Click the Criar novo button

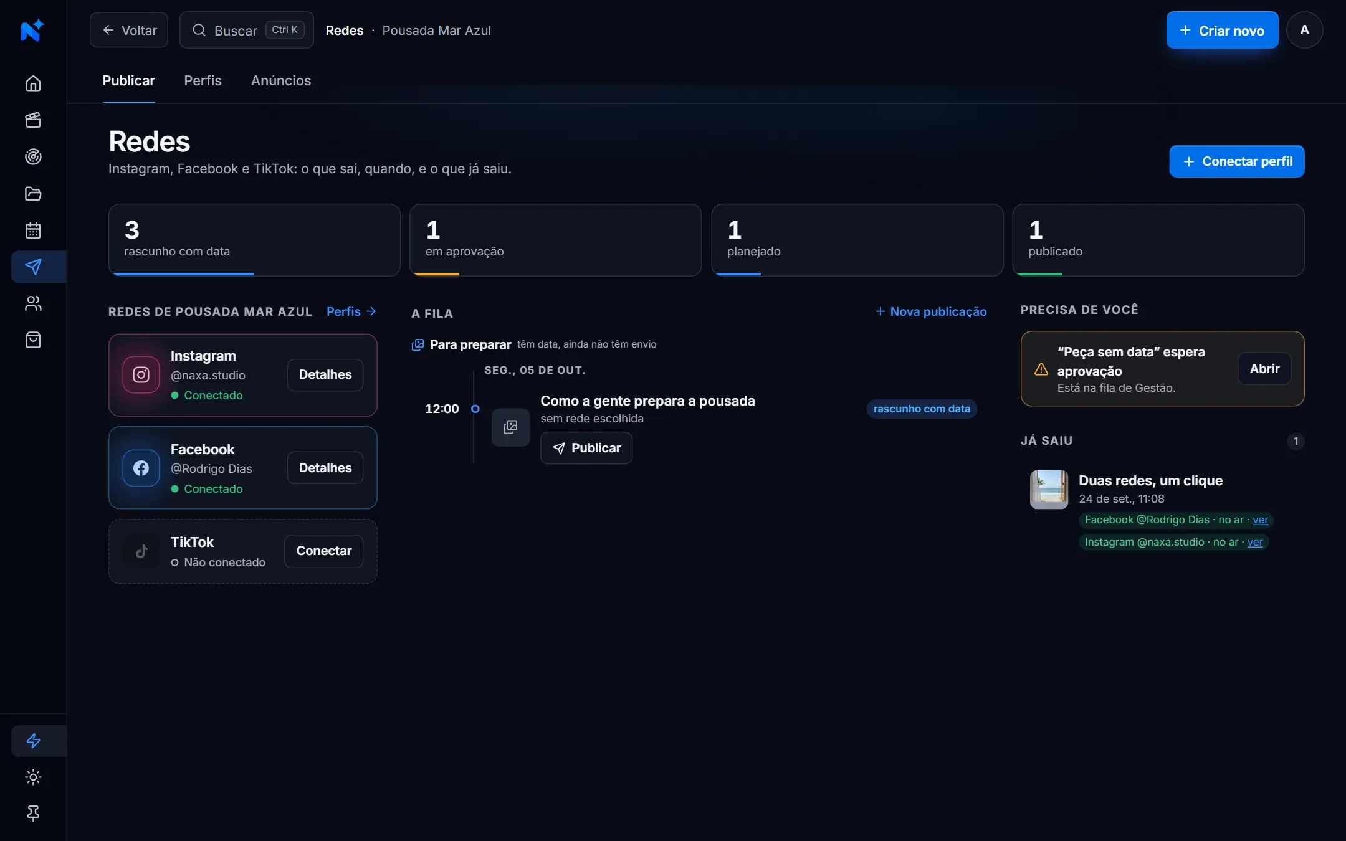(x=1222, y=30)
